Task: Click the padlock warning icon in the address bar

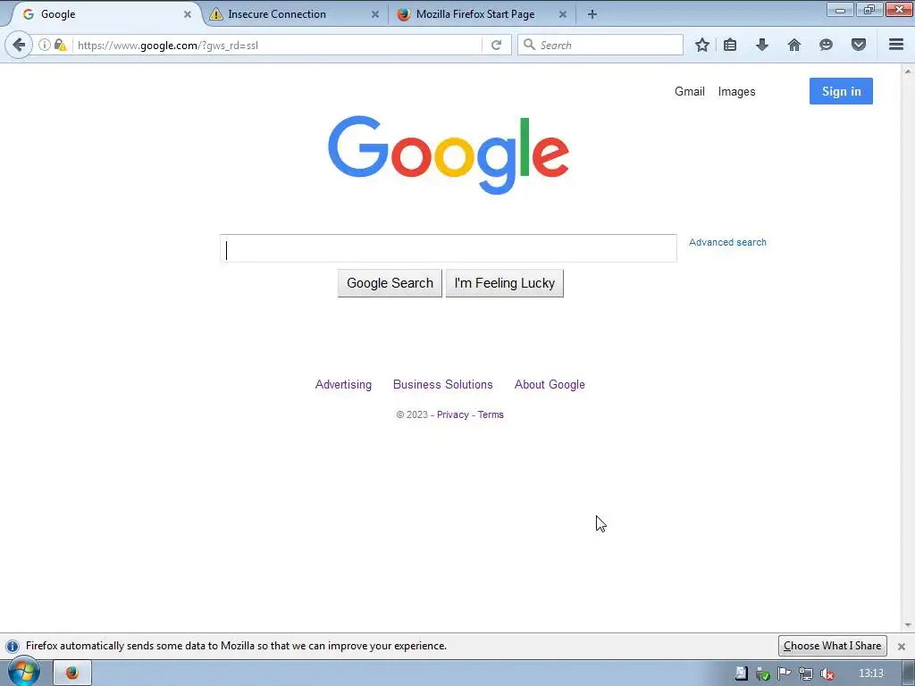Action: coord(60,45)
